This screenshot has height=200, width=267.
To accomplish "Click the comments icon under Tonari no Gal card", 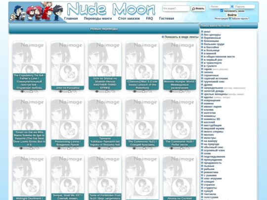I will click(x=37, y=148).
